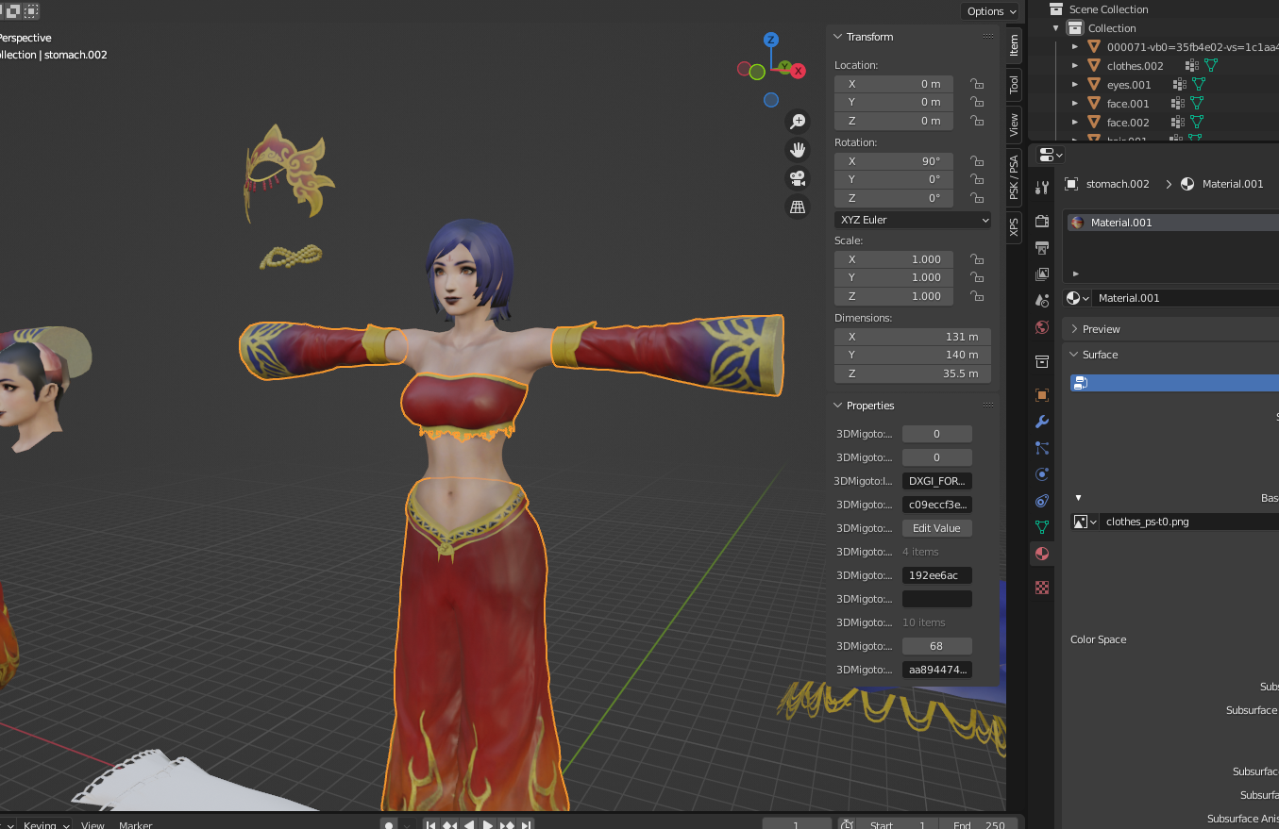
Task: Collapse the Properties panel in sidebar
Action: [837, 406]
